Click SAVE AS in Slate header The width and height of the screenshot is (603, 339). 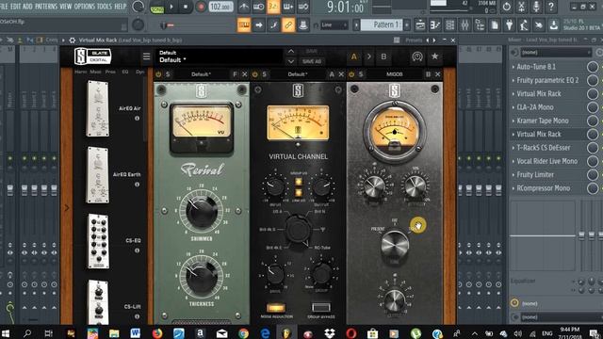click(x=312, y=61)
